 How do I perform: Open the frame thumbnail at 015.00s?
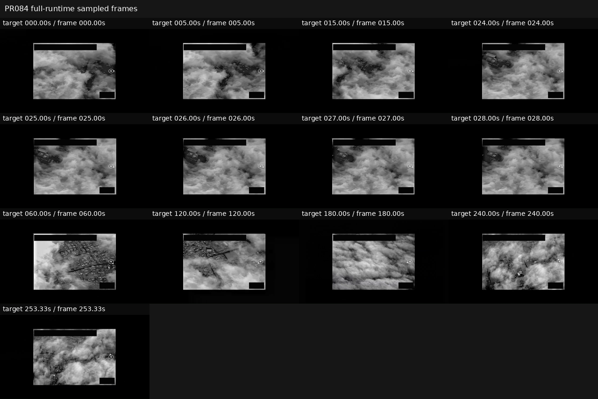373,71
